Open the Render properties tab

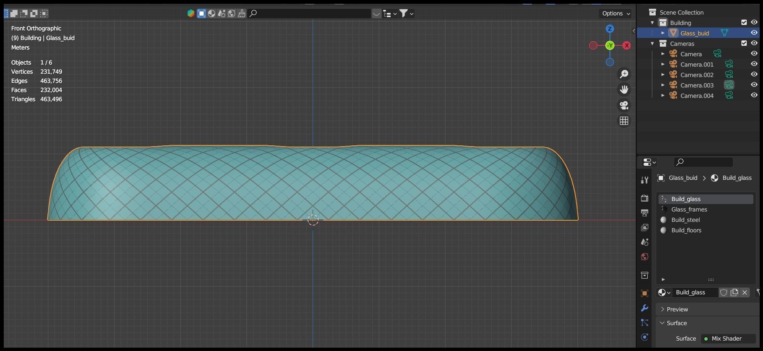tap(644, 198)
